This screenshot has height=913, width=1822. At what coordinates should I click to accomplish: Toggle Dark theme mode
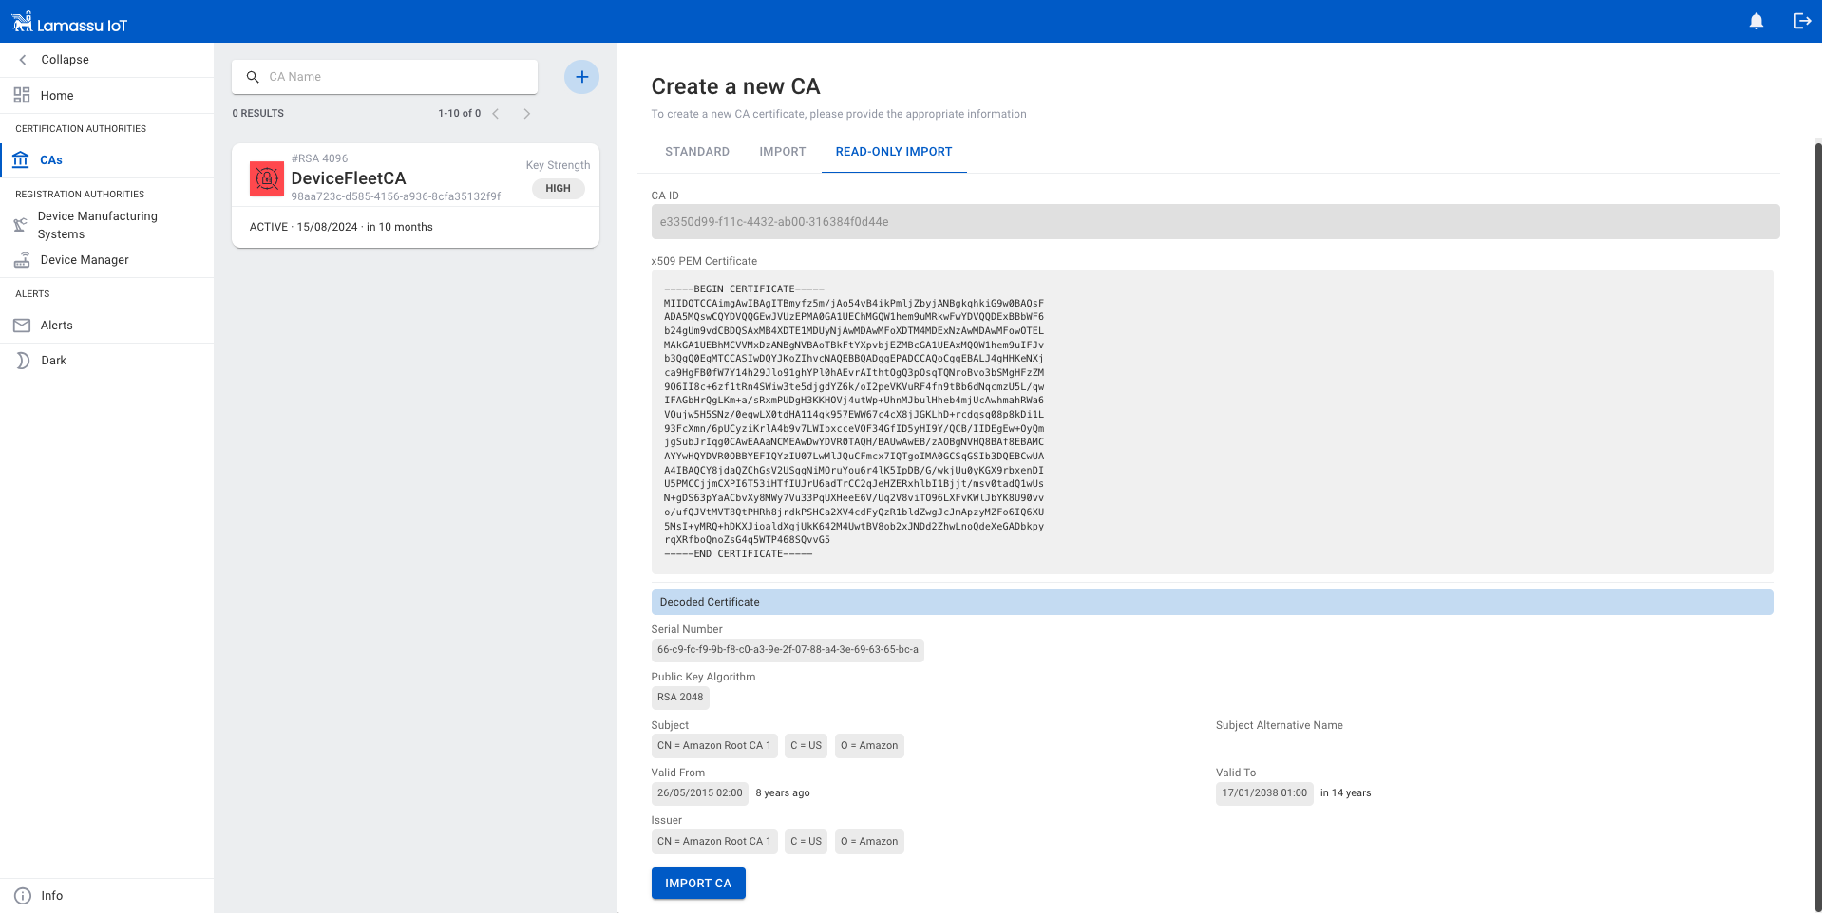(x=53, y=361)
